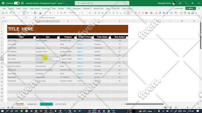Toggle the highlighted Middle Align button
This screenshot has height=113, width=202.
(128, 13)
